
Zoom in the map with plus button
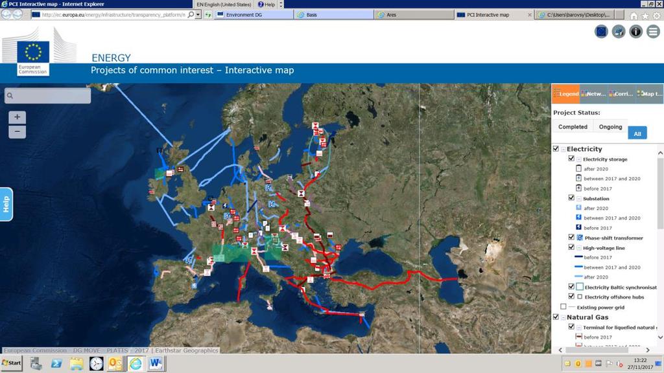17,117
